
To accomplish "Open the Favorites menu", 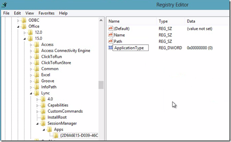I will 47,13.
